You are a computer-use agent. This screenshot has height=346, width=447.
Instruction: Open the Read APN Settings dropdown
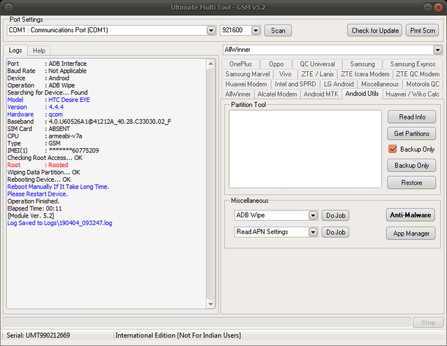pyautogui.click(x=313, y=232)
